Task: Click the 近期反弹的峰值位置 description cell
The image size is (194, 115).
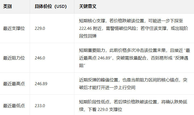Action: coord(134,84)
